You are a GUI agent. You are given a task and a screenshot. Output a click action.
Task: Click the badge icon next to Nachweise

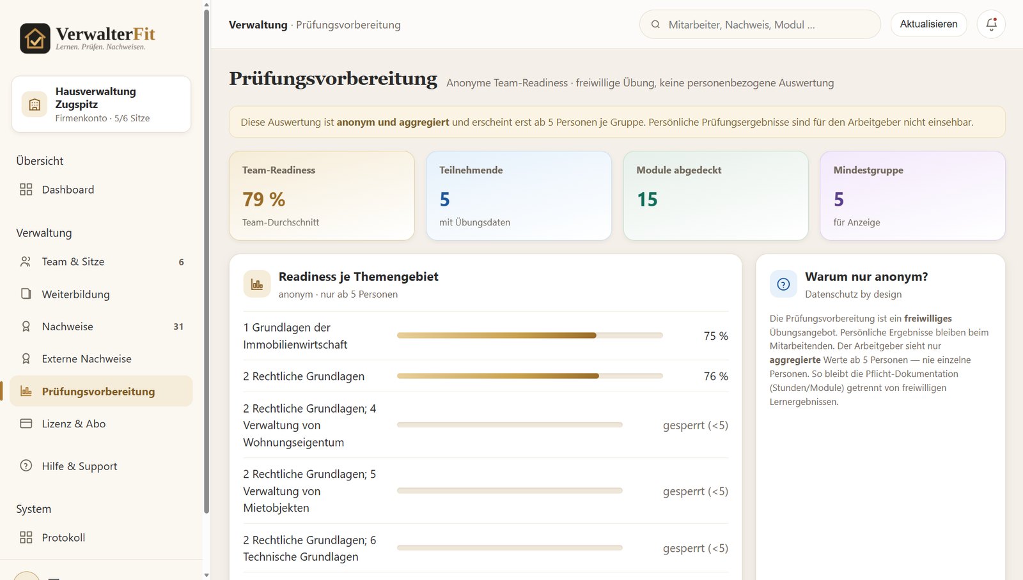pos(26,326)
